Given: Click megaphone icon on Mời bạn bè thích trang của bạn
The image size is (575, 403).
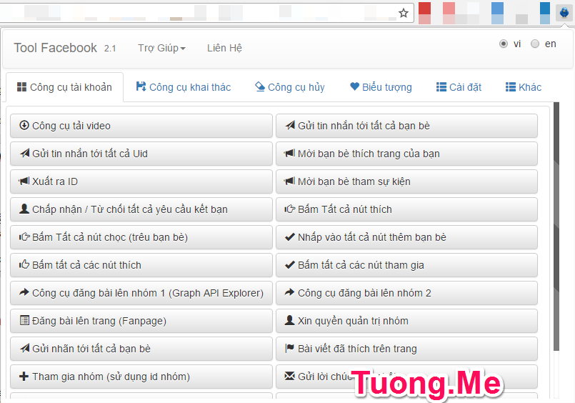Looking at the screenshot, I should coord(290,154).
